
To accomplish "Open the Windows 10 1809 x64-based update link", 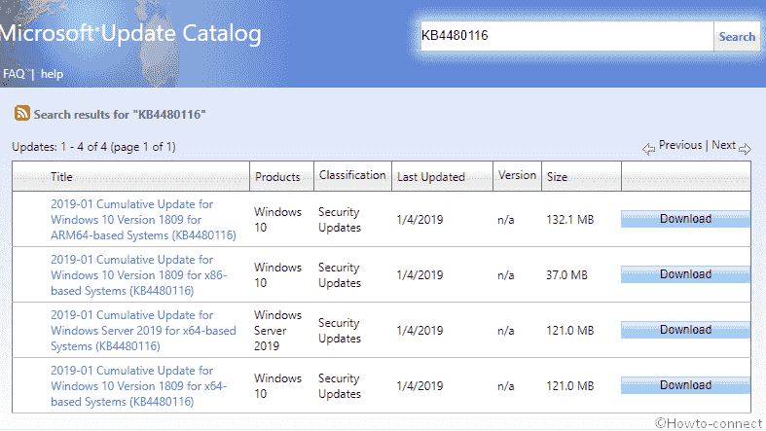I will 139,386.
